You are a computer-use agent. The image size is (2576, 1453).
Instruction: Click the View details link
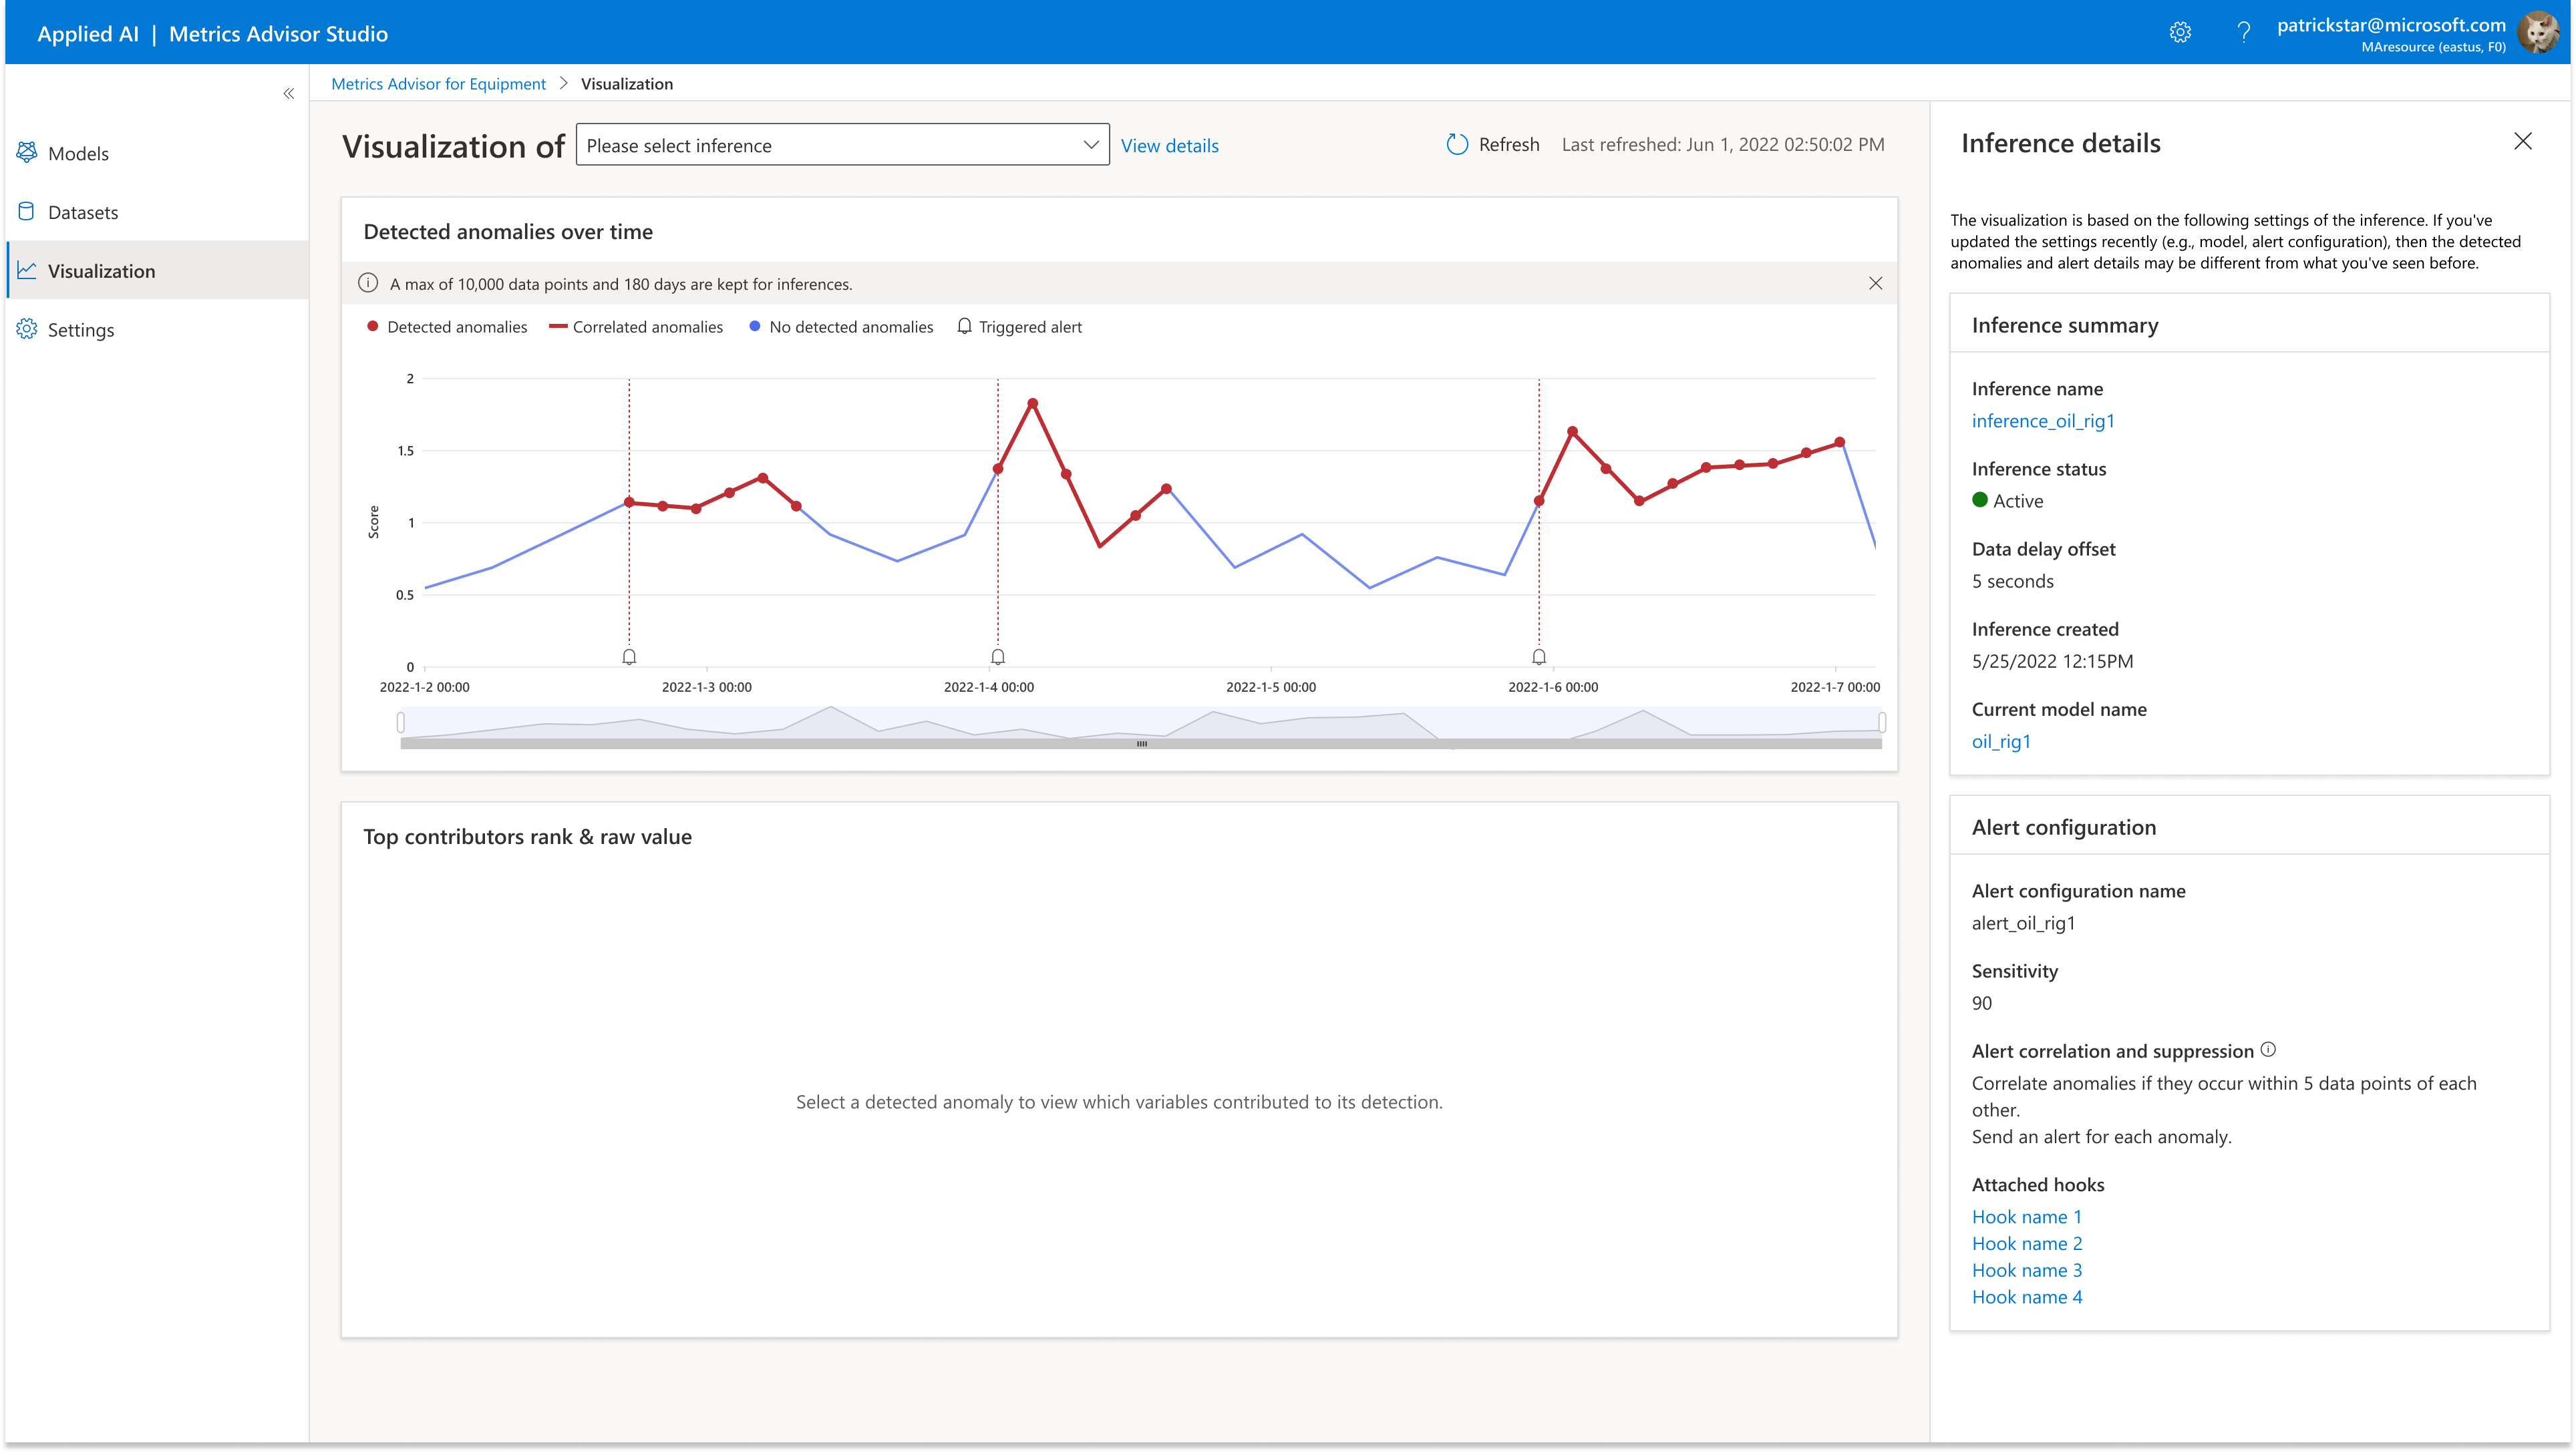click(1169, 146)
